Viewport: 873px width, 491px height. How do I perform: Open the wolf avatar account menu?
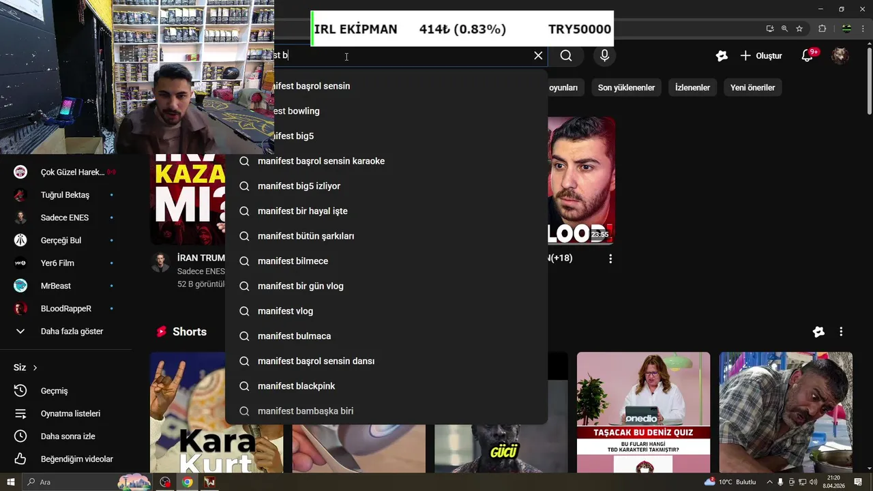[840, 56]
